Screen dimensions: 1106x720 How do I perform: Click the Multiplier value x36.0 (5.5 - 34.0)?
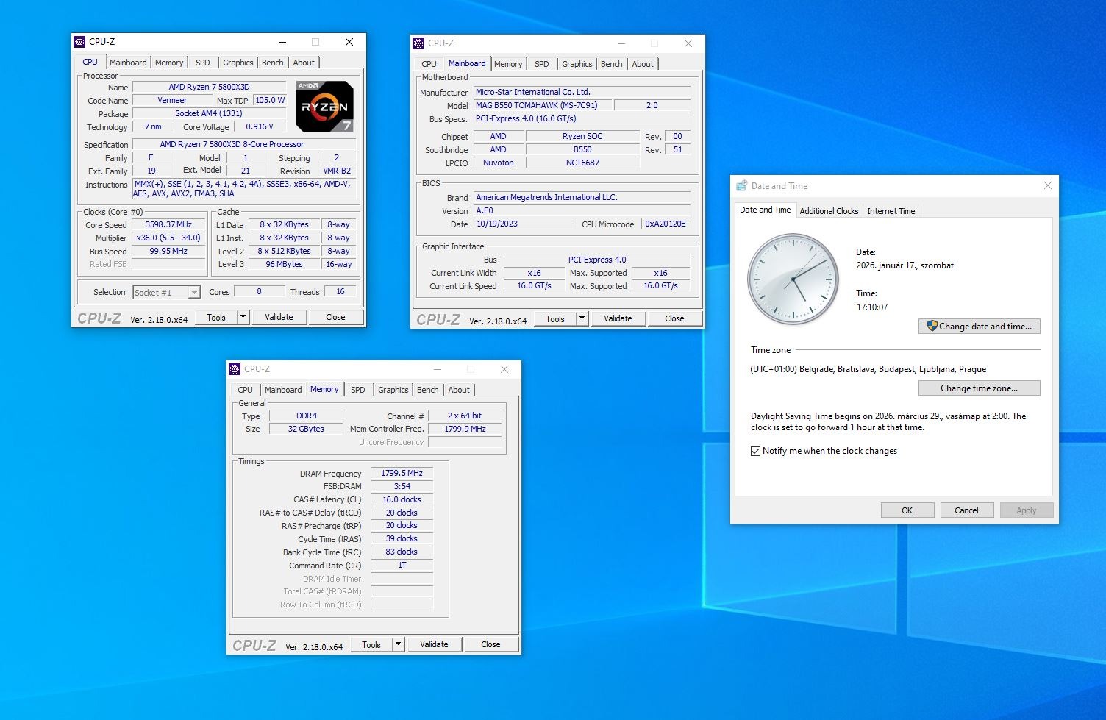[x=168, y=238]
